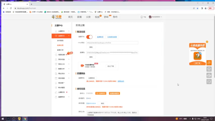Click the money bag icon beside 我的收益
This screenshot has height=121, width=215.
[56, 59]
